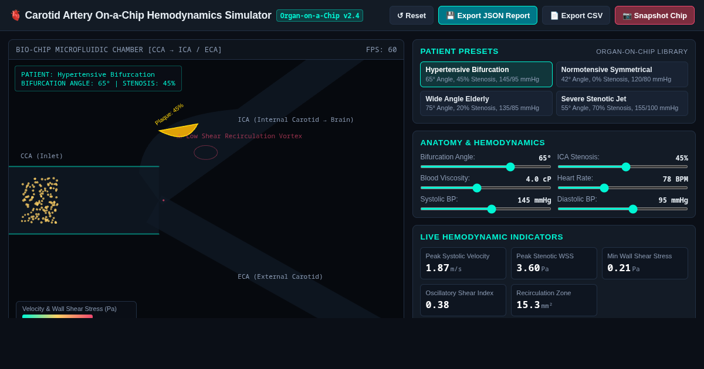Click the particle cluster in the CCA inlet
Viewport: 704px width, 369px height.
pyautogui.click(x=40, y=200)
